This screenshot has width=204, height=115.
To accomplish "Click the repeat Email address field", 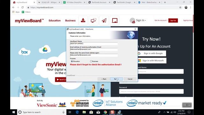I will click(x=94, y=55).
